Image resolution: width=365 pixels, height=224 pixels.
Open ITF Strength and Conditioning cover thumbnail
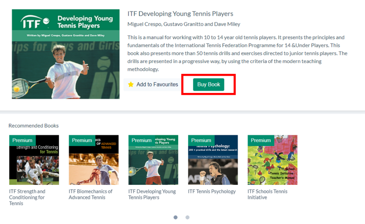tap(34, 160)
